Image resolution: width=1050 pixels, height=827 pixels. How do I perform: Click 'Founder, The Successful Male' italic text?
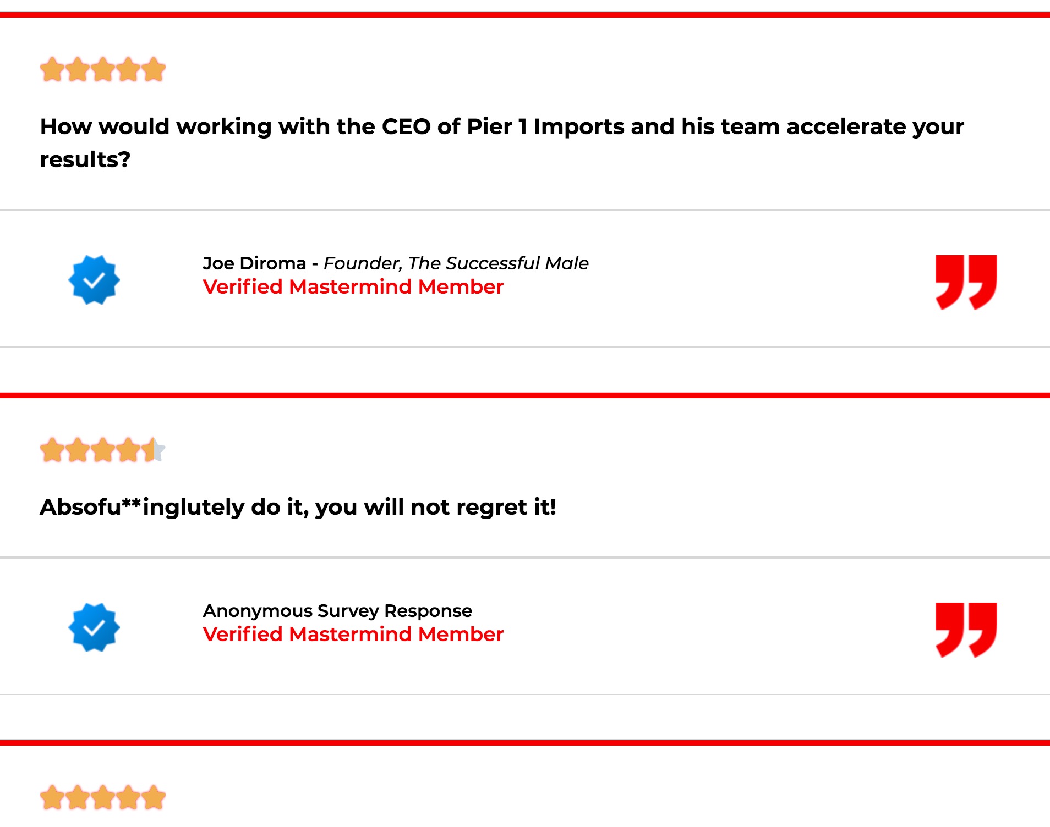[x=456, y=263]
